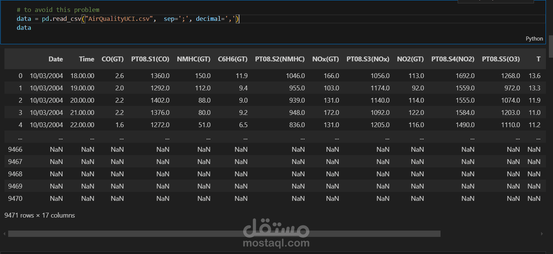Screen dimensions: 553x254
Task: Click row index 9470
Action: point(15,199)
